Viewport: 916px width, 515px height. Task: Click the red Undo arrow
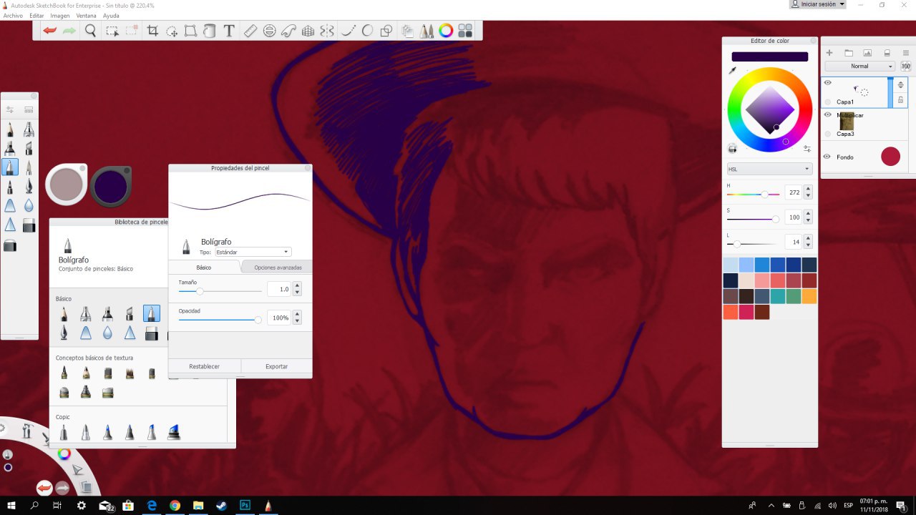(50, 31)
